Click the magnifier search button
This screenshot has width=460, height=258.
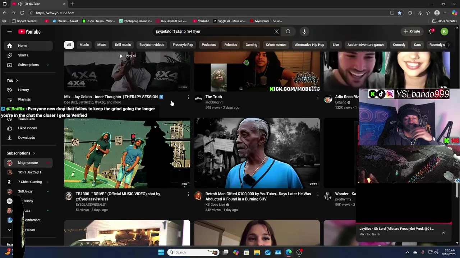click(288, 32)
